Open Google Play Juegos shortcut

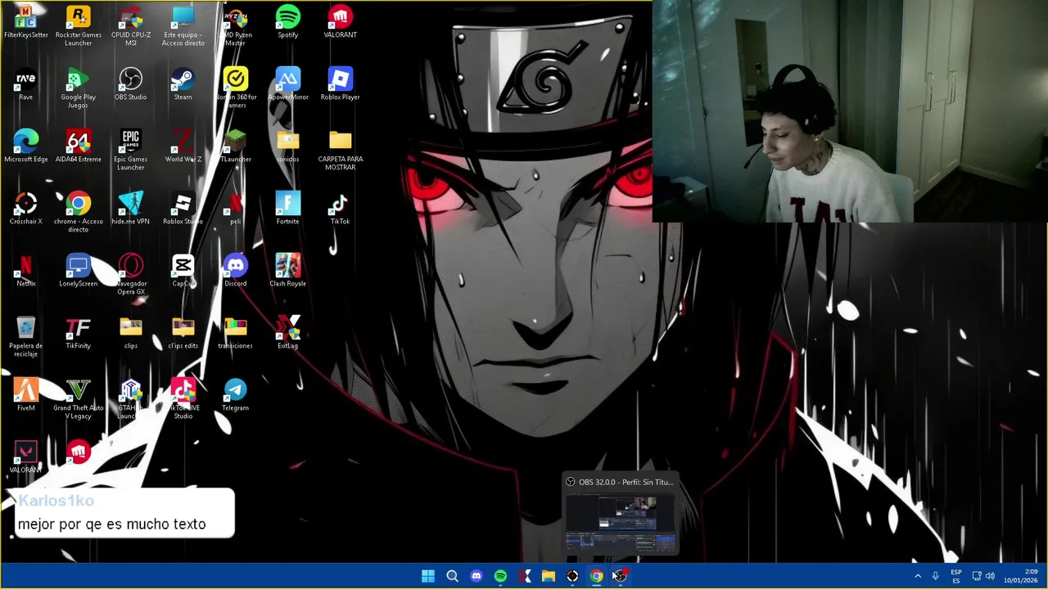click(79, 88)
